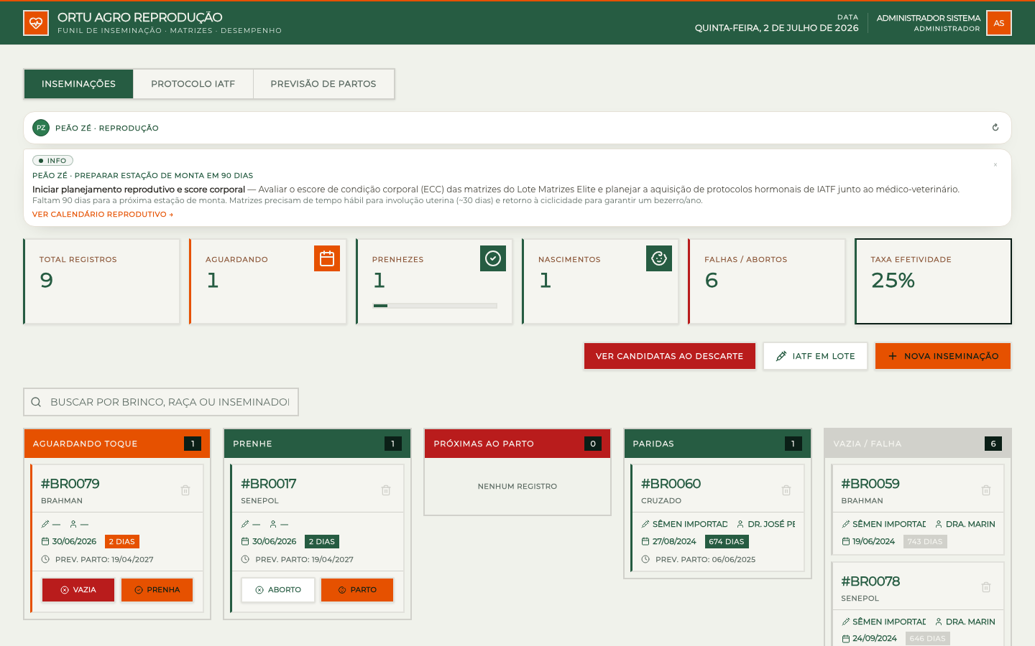Dismiss the info notification with the X
This screenshot has width=1035, height=646.
(995, 165)
